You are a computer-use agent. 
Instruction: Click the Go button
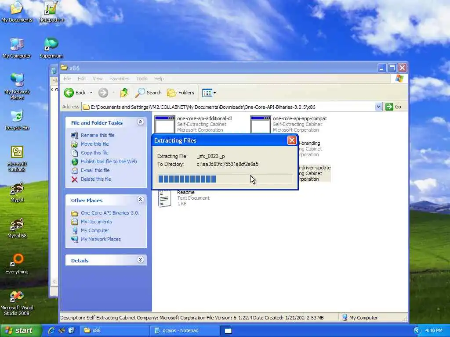[x=393, y=107]
